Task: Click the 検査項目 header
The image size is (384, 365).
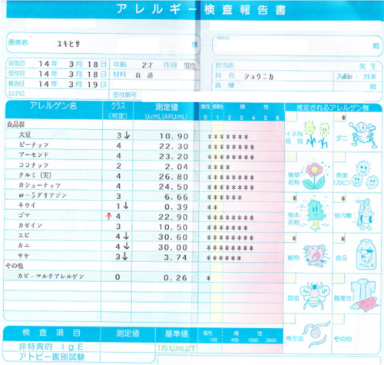Action: (51, 333)
